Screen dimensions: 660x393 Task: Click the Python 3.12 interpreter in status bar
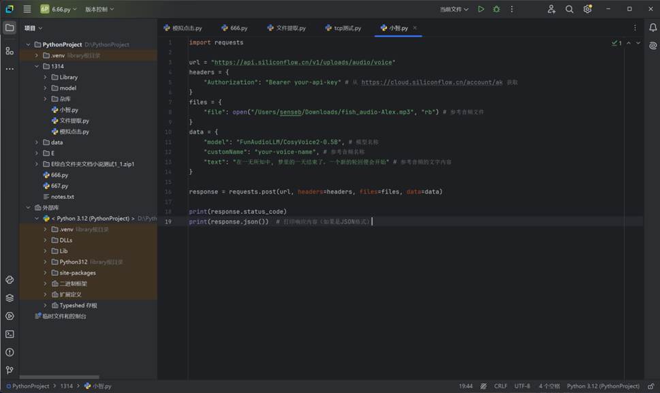click(x=603, y=386)
